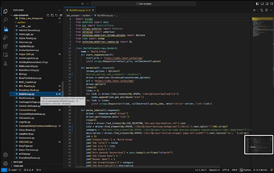The width and height of the screenshot is (274, 173).
Task: Refresh the explorer file tree
Action: (x=56, y=15)
